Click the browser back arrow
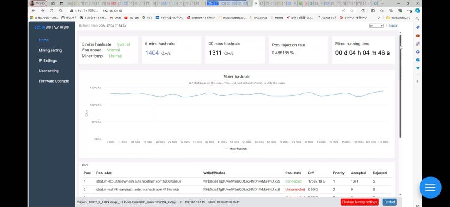 pyautogui.click(x=33, y=10)
